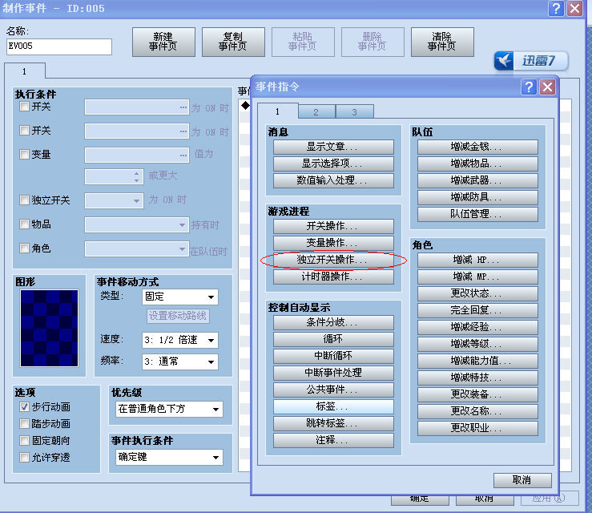Click the 显示文章 command

point(333,147)
